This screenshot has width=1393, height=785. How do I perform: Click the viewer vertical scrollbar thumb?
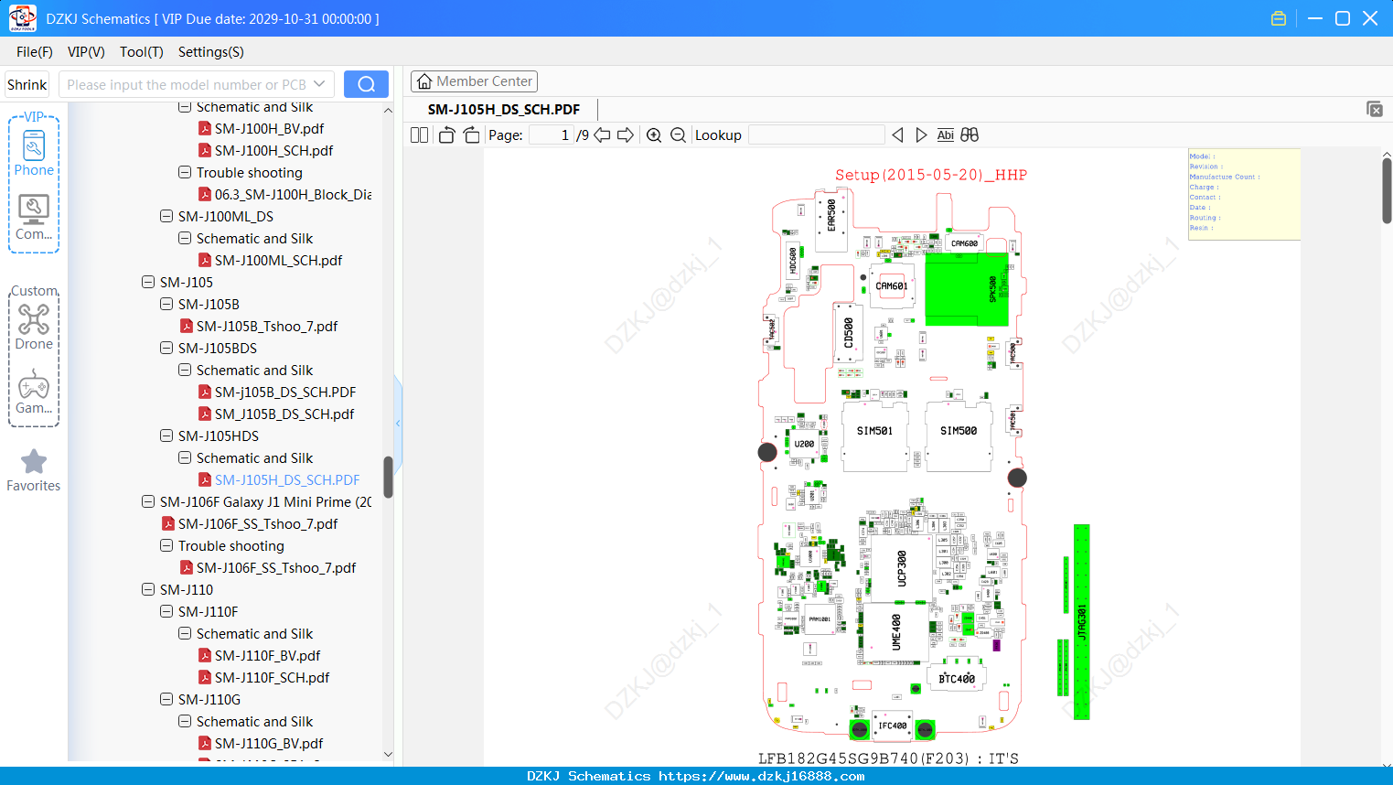click(1387, 190)
